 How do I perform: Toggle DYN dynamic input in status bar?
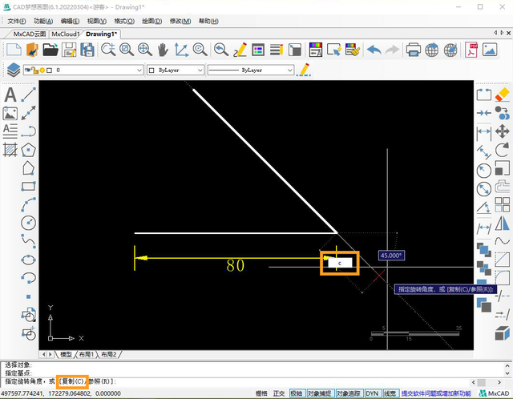tap(372, 393)
